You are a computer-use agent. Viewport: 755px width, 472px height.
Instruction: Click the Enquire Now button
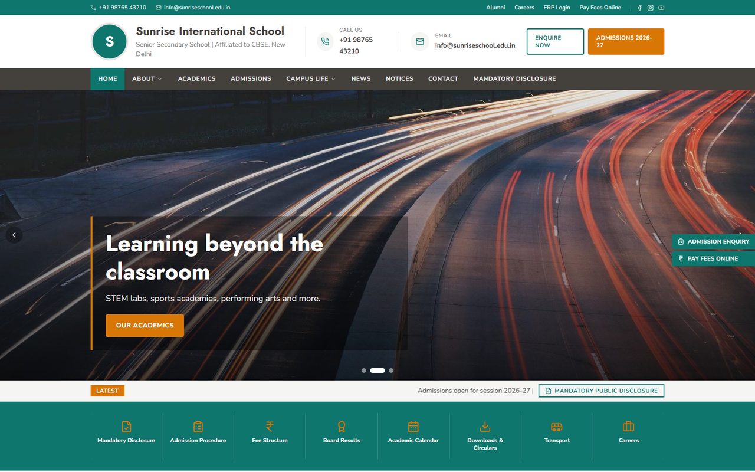[555, 41]
